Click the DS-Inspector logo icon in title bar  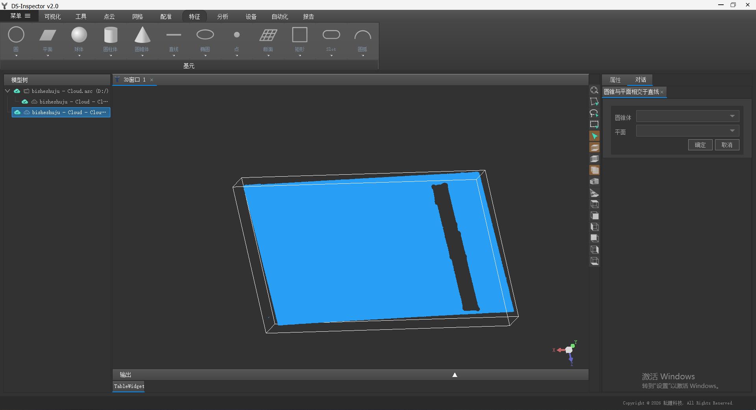point(5,6)
